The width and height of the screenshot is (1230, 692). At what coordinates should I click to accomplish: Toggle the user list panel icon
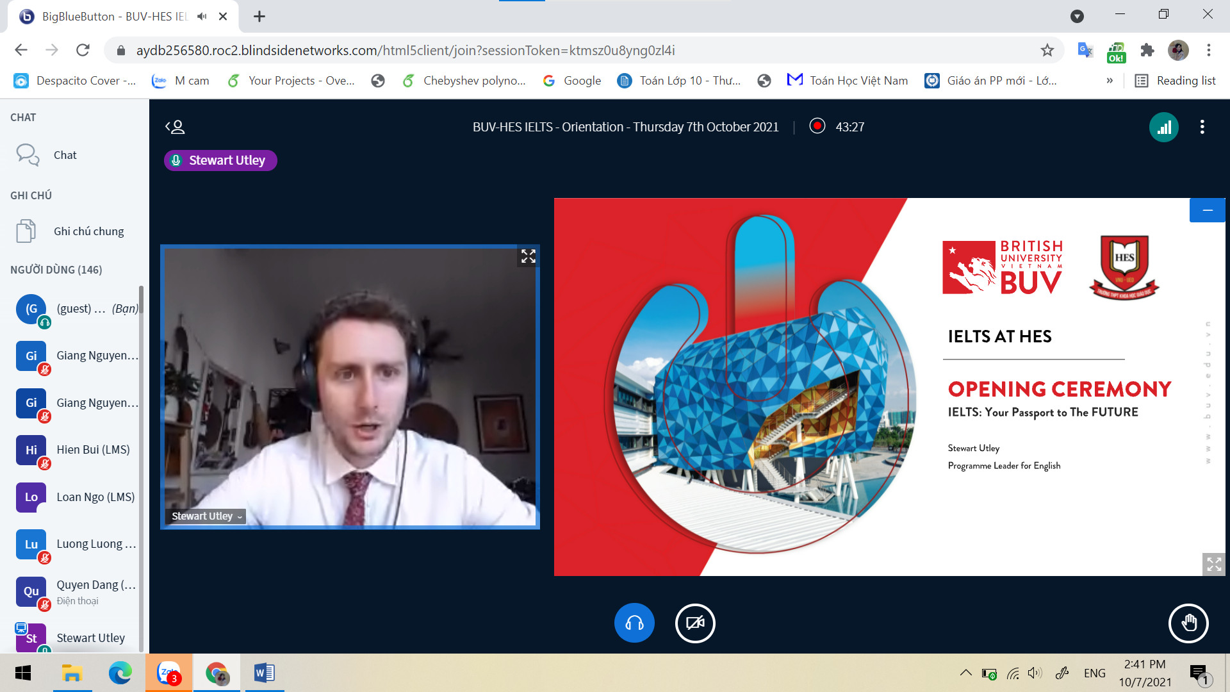pyautogui.click(x=175, y=127)
